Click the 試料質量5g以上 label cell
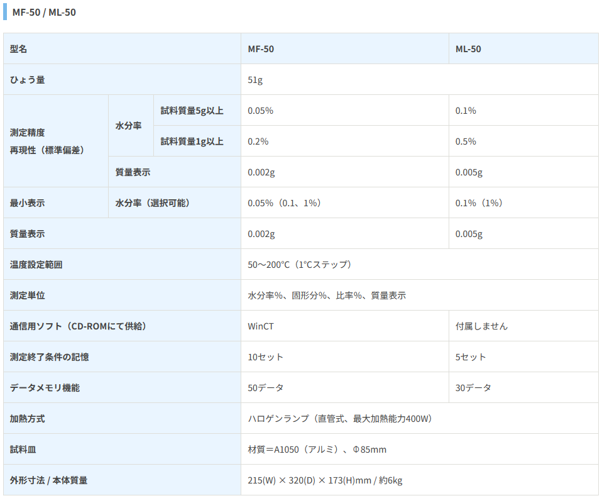The width and height of the screenshot is (612, 503). point(192,111)
